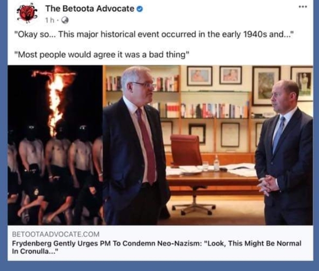Image resolution: width=319 pixels, height=271 pixels.
Task: Open the Frydenberg Gently Urges PM headline
Action: (x=157, y=247)
